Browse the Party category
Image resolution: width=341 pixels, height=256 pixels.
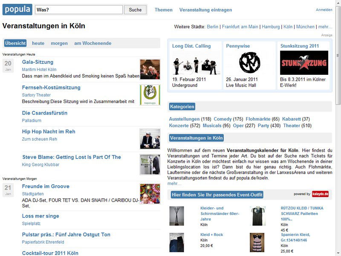tap(263, 125)
